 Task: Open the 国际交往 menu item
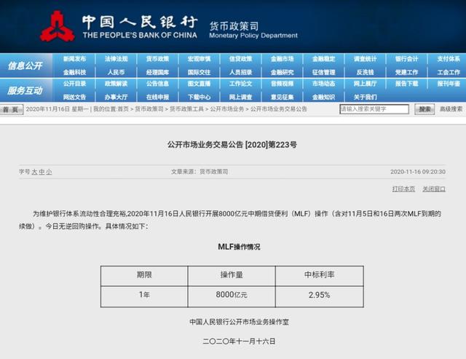[199, 72]
